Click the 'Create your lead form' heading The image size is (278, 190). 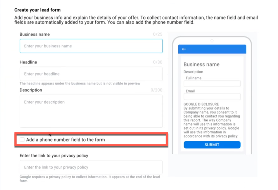pos(37,10)
